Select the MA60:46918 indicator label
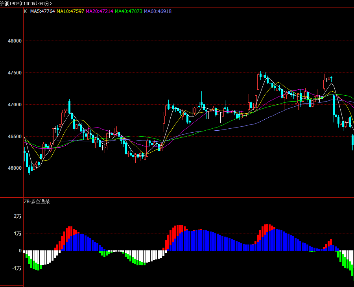 click(x=158, y=11)
